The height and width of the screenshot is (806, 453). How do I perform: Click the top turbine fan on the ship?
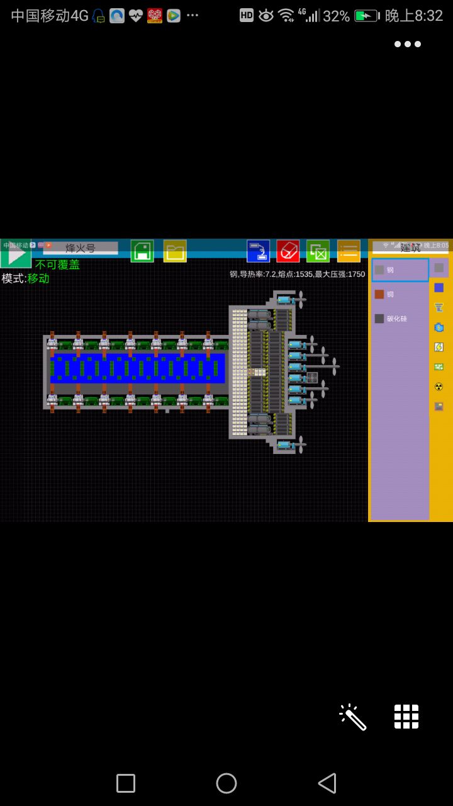(x=301, y=300)
